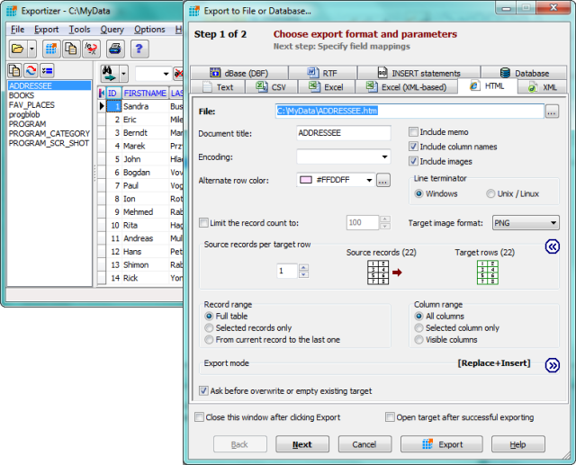Open the Query menu
Screen dimensions: 576x465
pos(112,29)
